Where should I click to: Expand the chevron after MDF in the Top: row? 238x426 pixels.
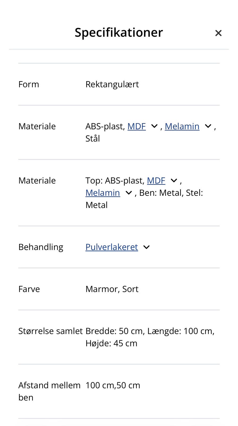coord(174,181)
